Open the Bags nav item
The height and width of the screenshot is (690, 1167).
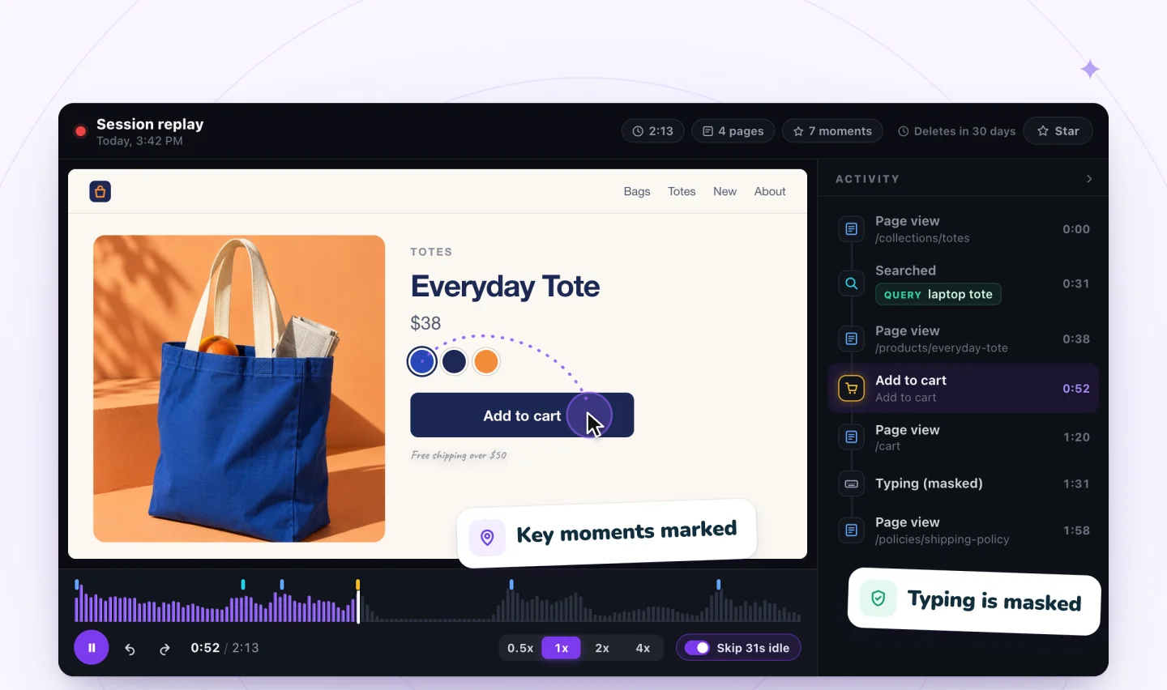click(637, 192)
